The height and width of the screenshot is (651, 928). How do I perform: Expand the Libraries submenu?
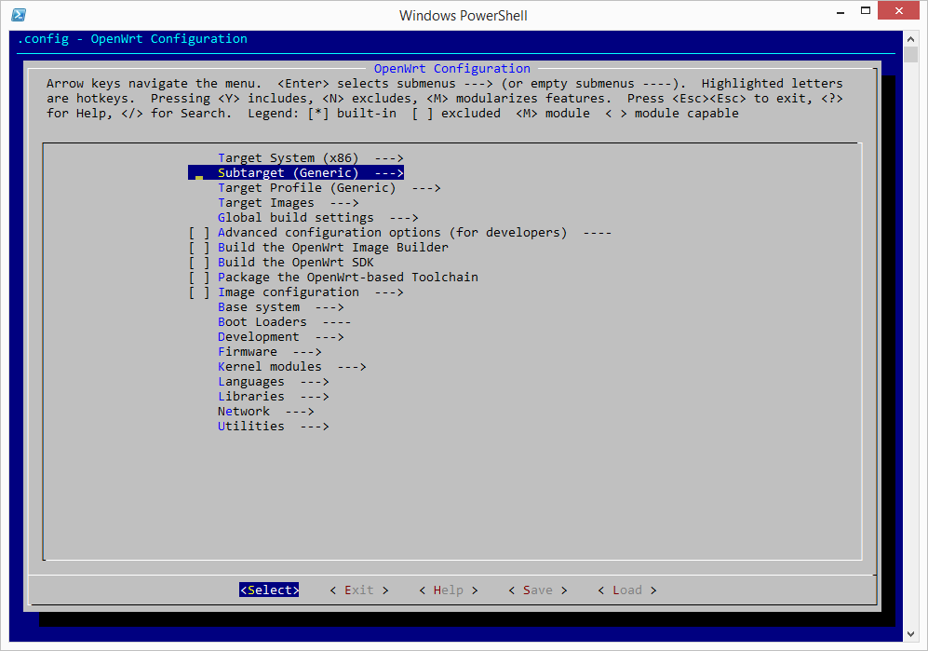point(274,397)
